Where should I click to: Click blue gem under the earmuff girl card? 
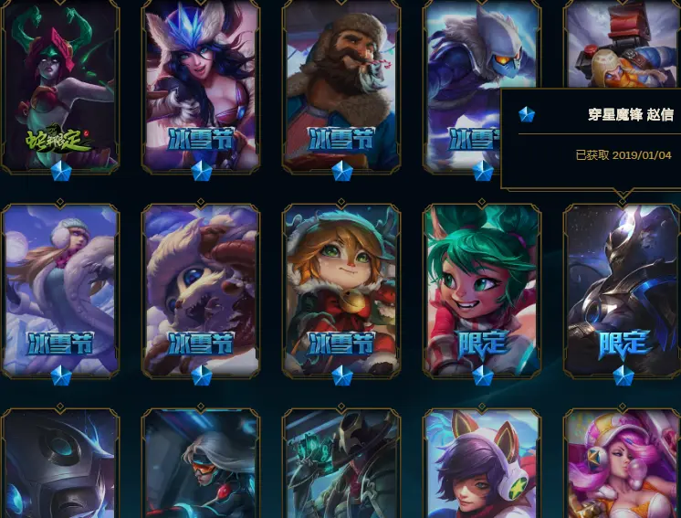click(x=61, y=375)
